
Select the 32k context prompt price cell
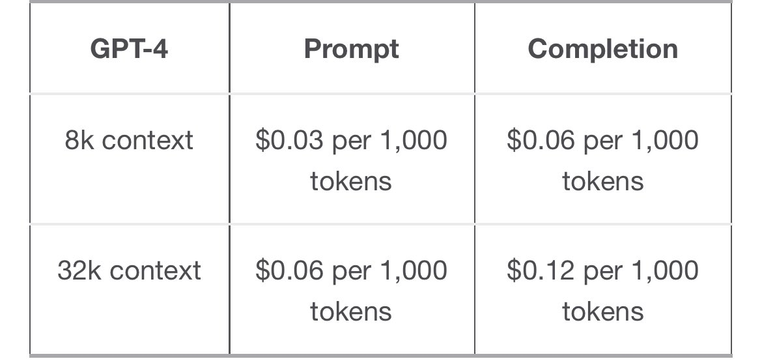[351, 290]
